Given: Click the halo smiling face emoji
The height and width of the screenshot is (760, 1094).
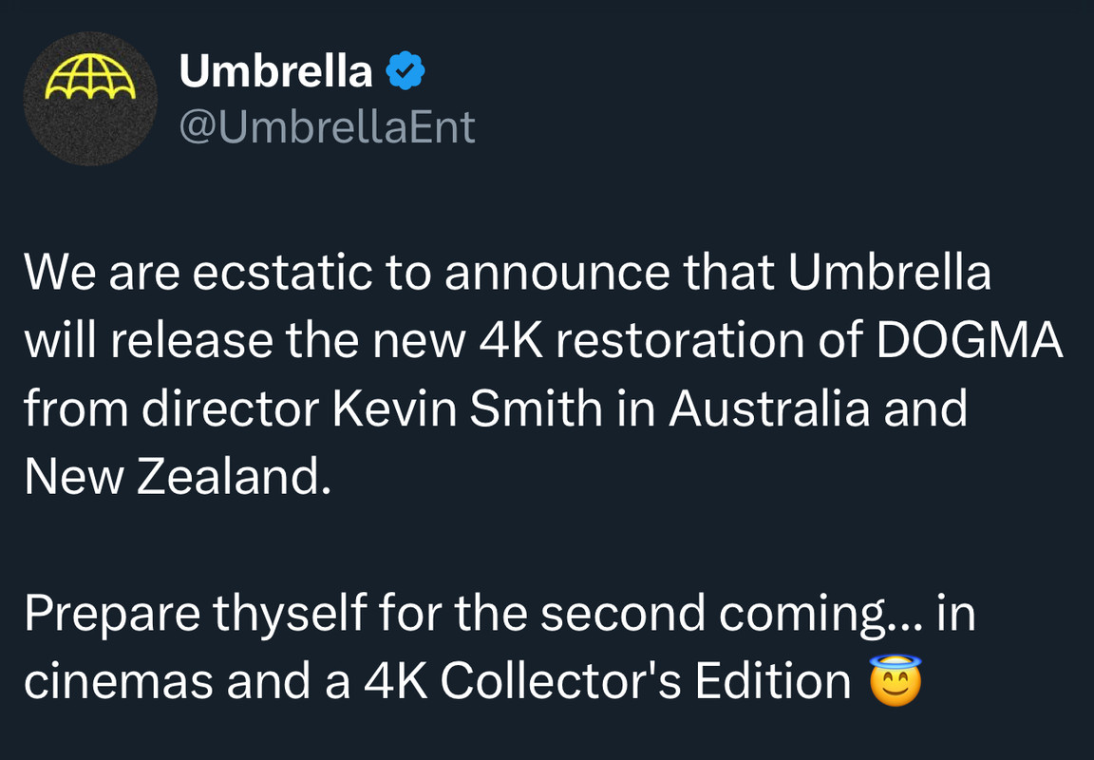Looking at the screenshot, I should [896, 680].
